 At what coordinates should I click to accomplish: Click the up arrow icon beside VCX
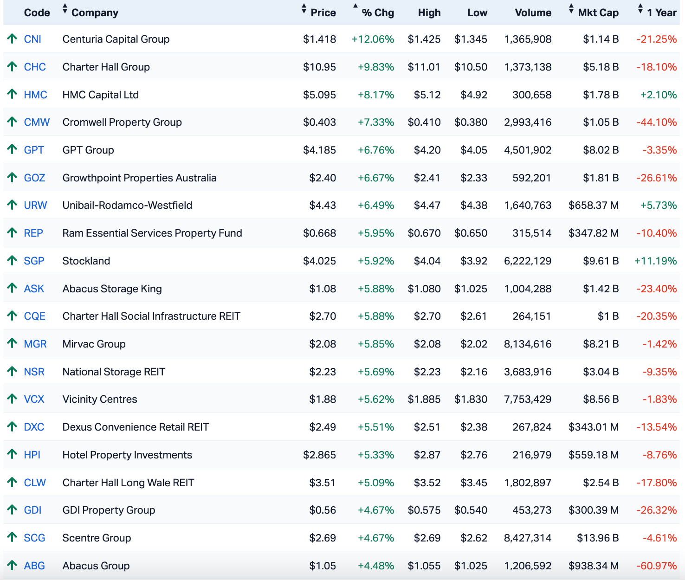pos(12,399)
